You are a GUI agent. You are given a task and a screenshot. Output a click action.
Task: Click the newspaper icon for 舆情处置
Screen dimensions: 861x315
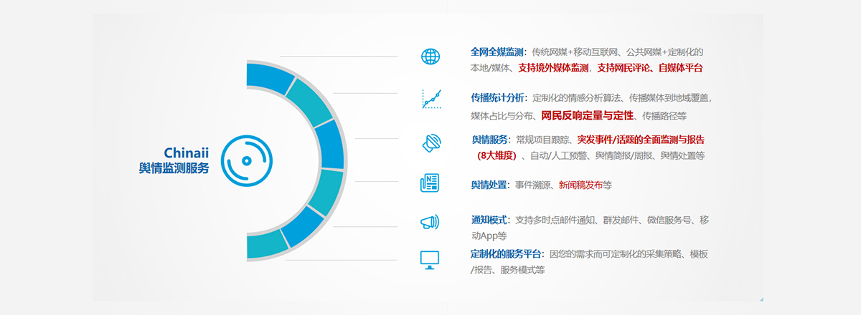click(x=430, y=183)
